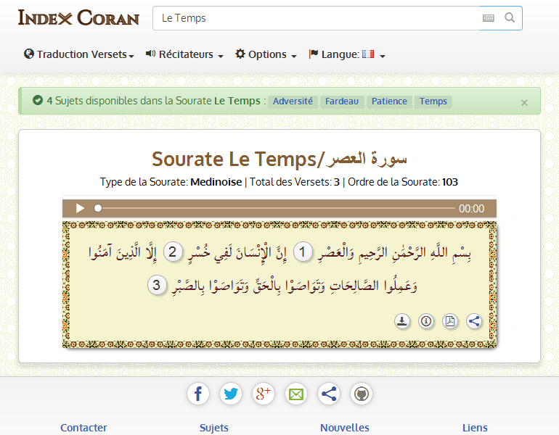This screenshot has width=559, height=435.
Task: Click the footer share icon
Action: pyautogui.click(x=329, y=394)
